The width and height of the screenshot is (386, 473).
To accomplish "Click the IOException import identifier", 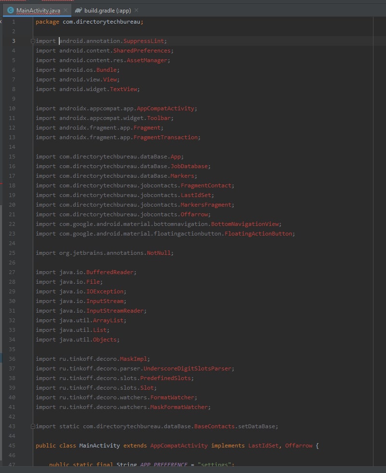I will pyautogui.click(x=105, y=291).
